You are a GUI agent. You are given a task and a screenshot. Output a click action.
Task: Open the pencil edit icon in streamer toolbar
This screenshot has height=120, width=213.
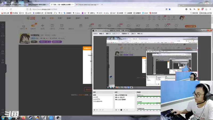[148, 26]
